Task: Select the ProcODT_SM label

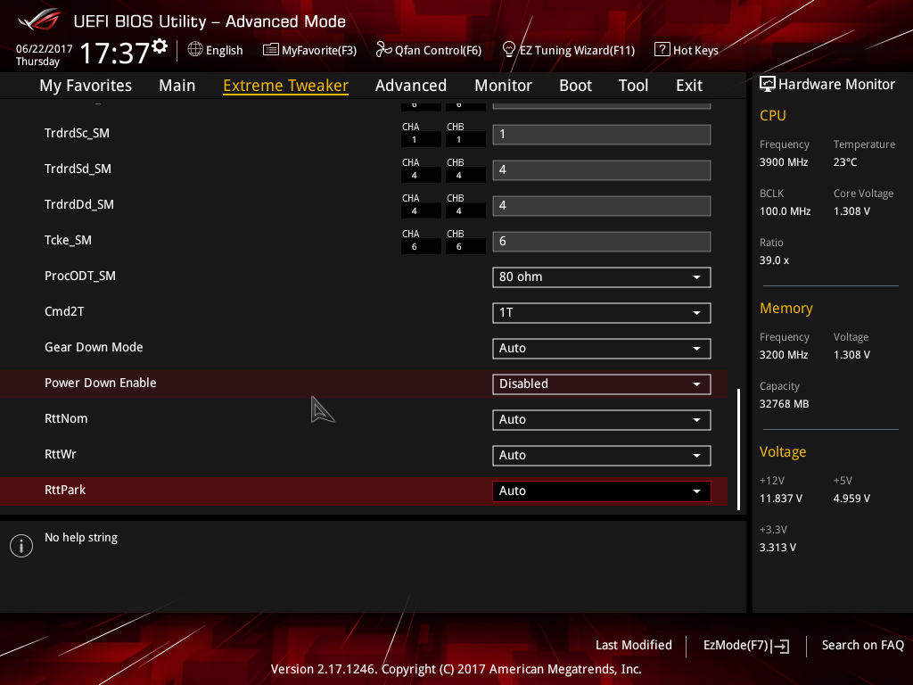Action: [x=79, y=276]
